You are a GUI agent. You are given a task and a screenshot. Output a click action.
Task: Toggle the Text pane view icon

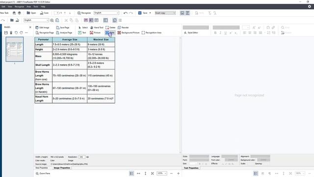[x=187, y=13]
